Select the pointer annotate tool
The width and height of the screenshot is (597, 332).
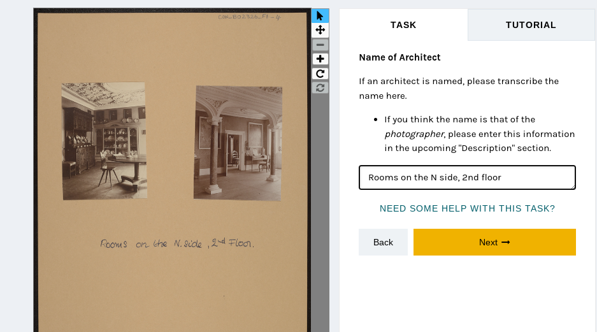320,15
